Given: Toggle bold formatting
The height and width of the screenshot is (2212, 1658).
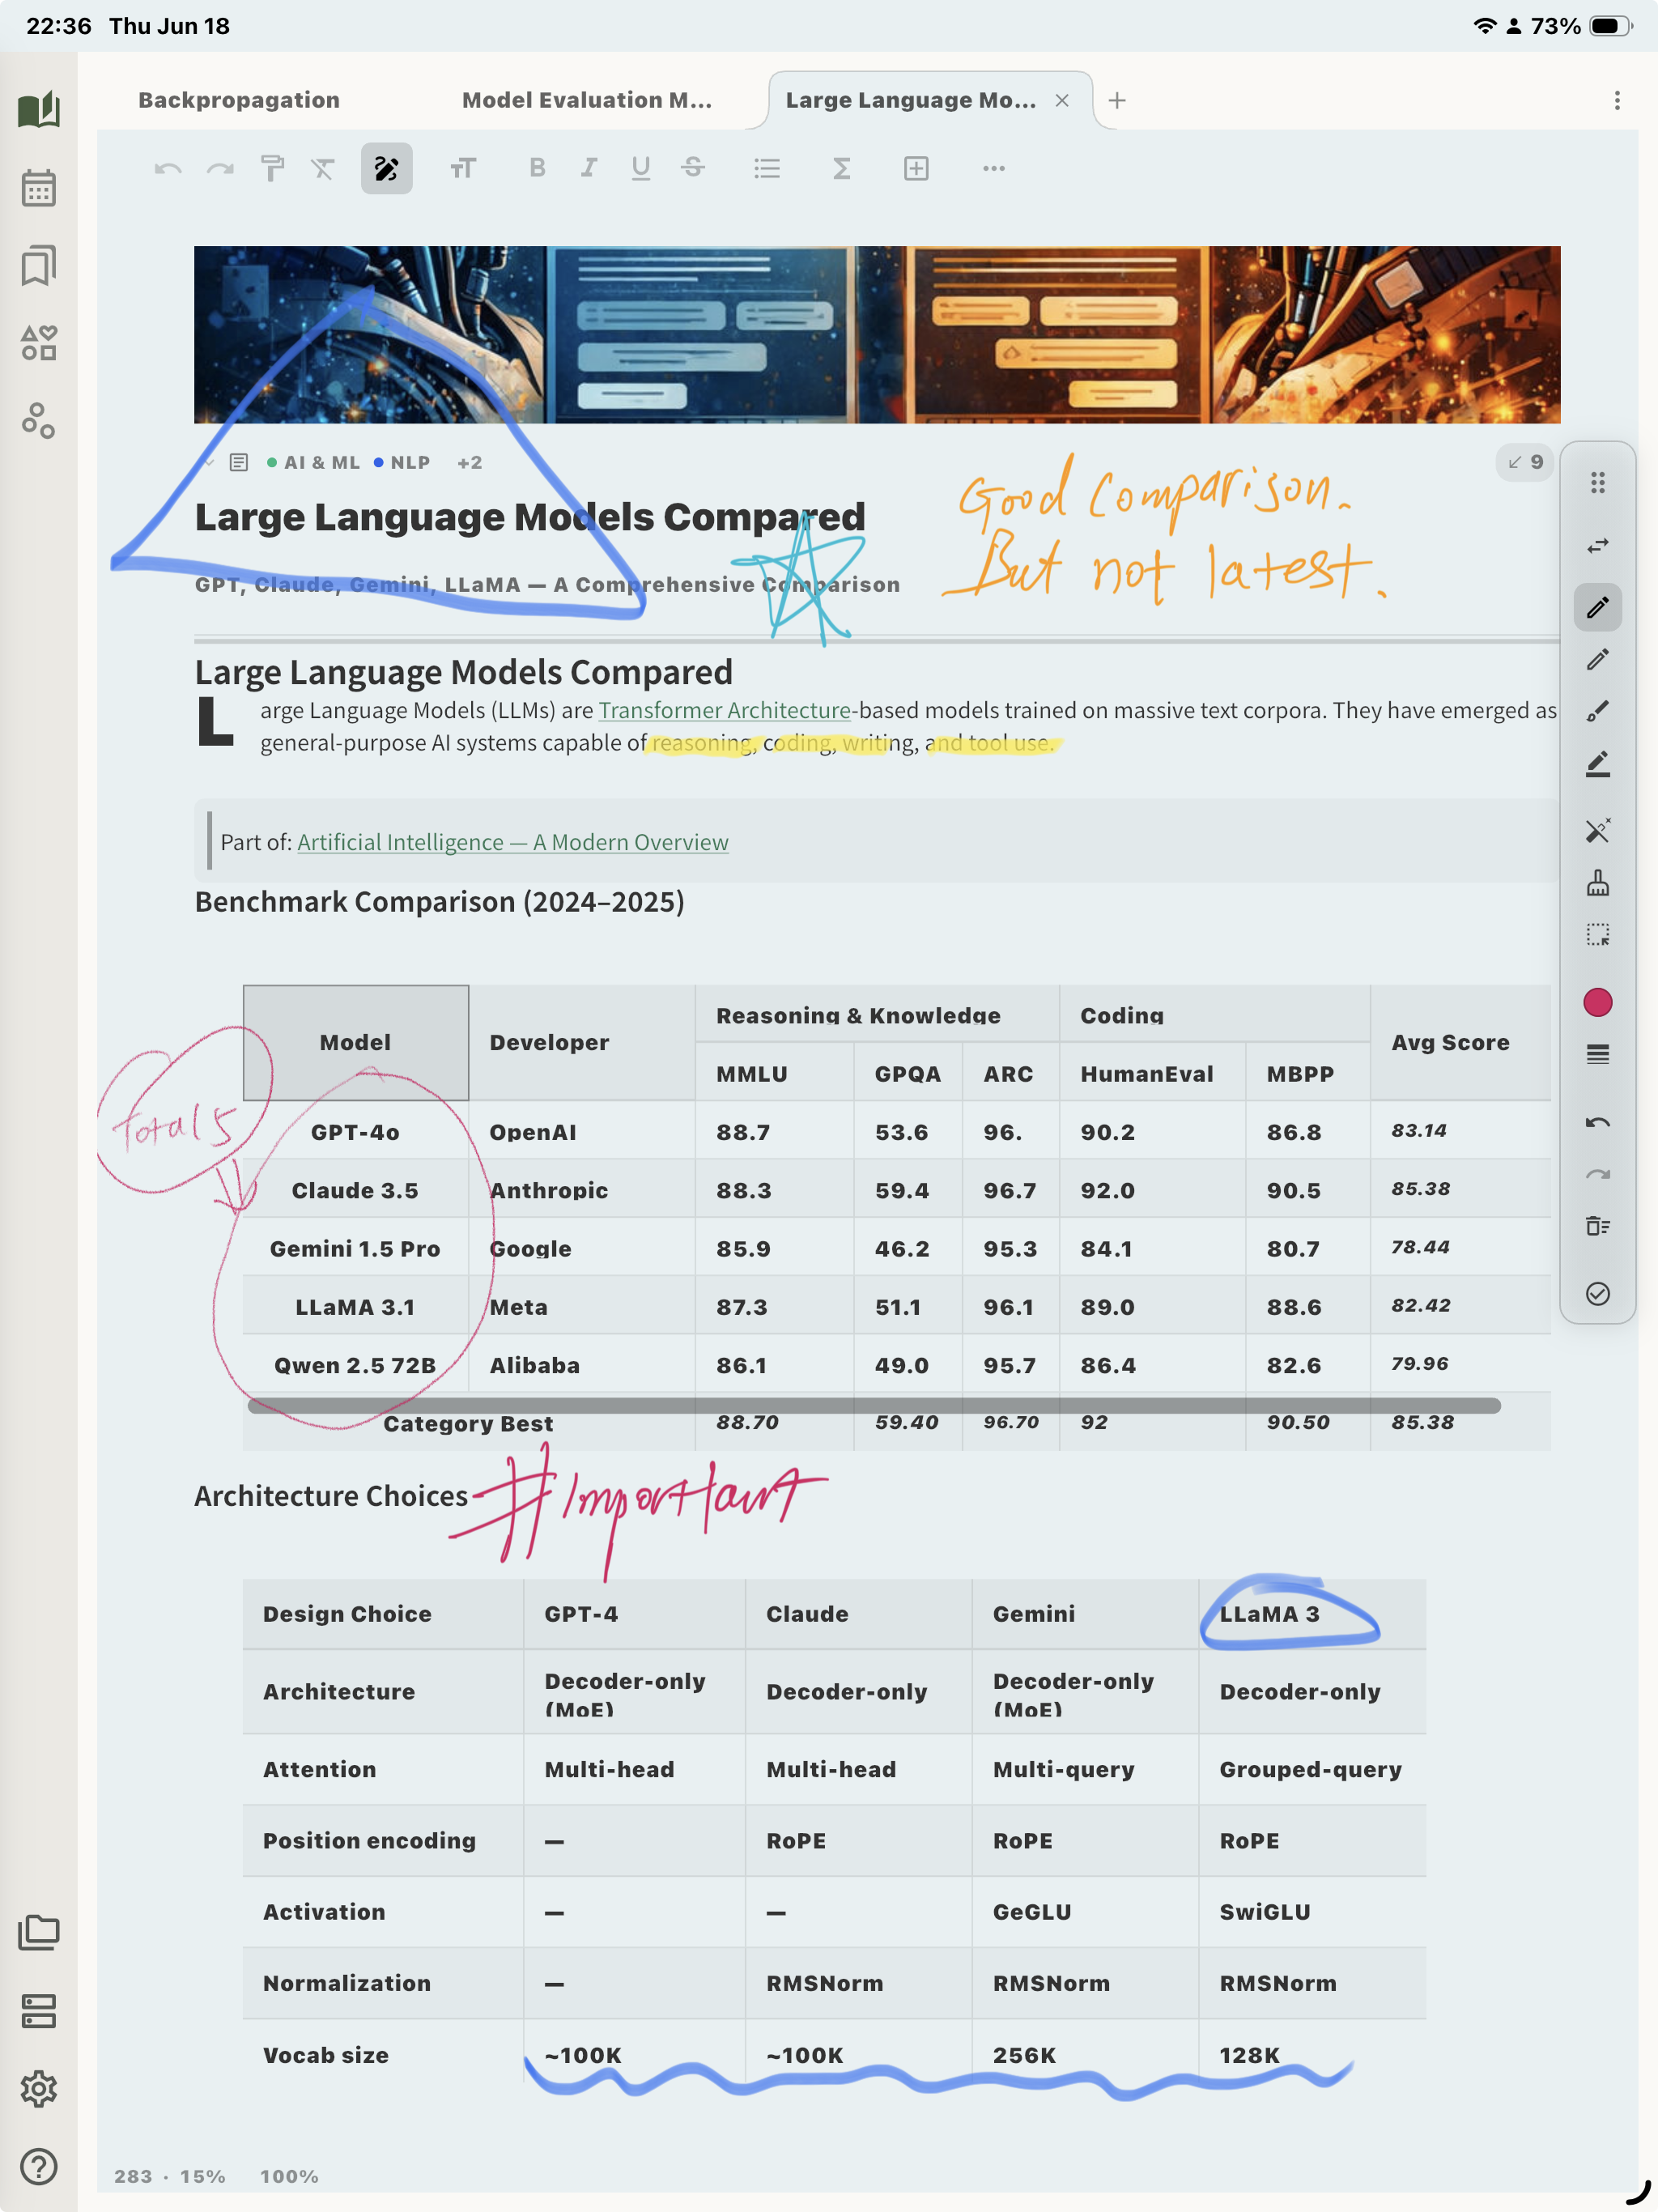Looking at the screenshot, I should [x=537, y=168].
